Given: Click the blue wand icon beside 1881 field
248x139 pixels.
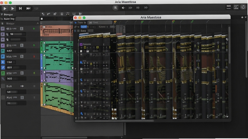Looking at the screenshot, I should tap(3, 68).
